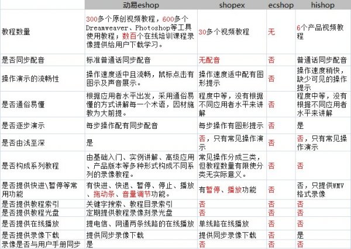
Task: Click the 动易eshop column header
Action: click(x=141, y=5)
